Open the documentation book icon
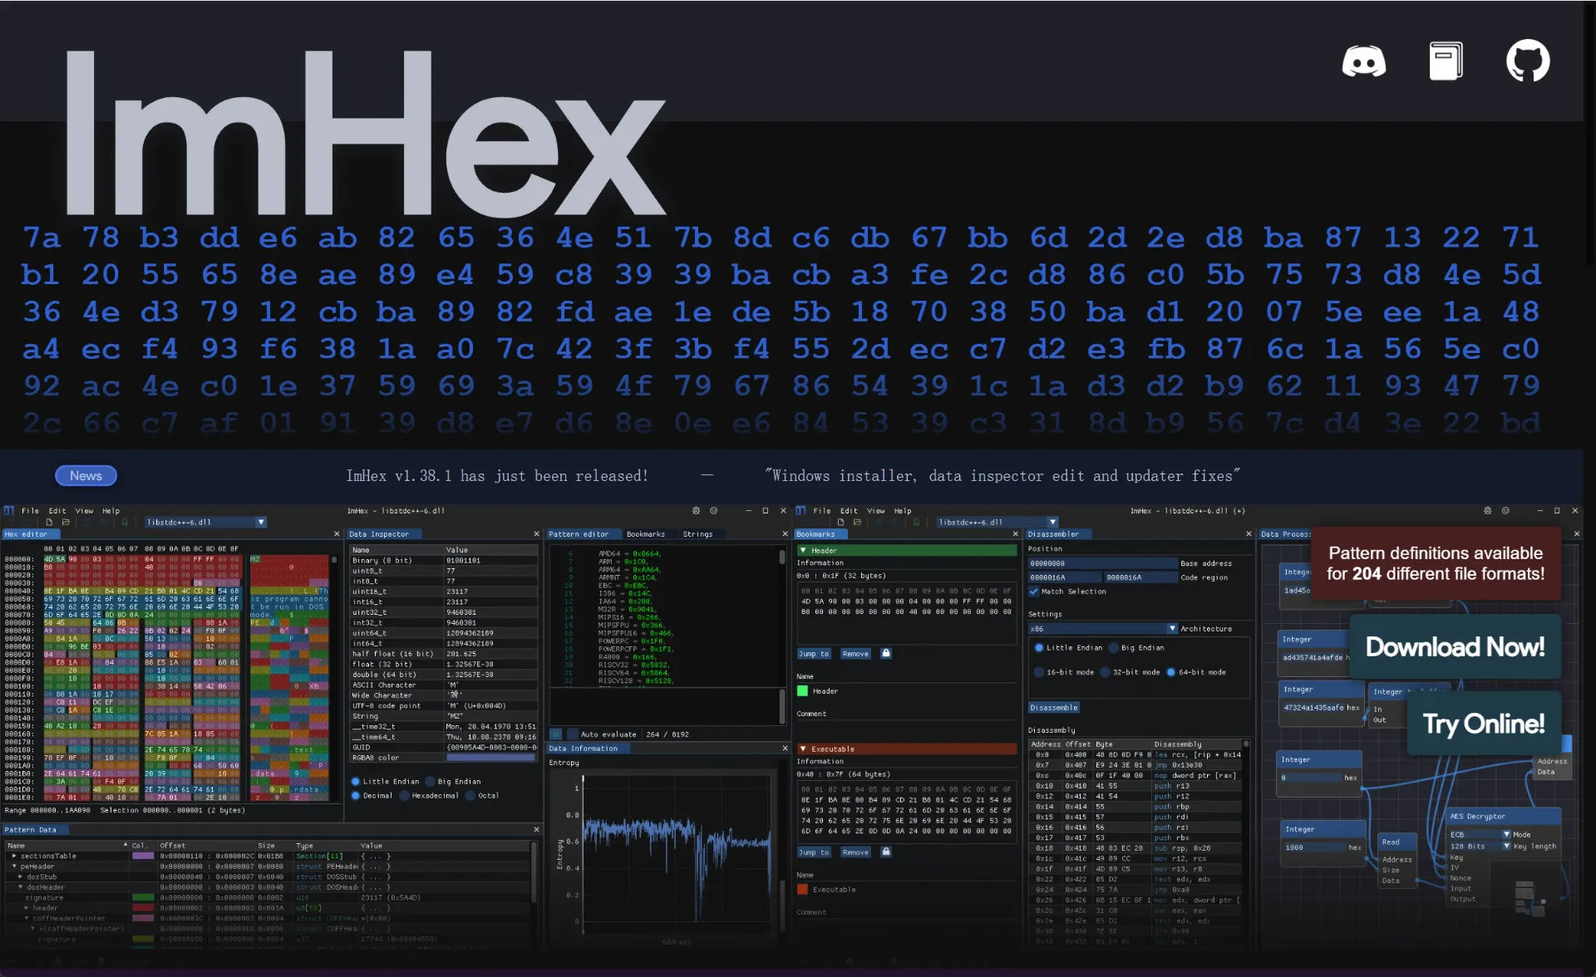This screenshot has width=1596, height=977. point(1446,61)
